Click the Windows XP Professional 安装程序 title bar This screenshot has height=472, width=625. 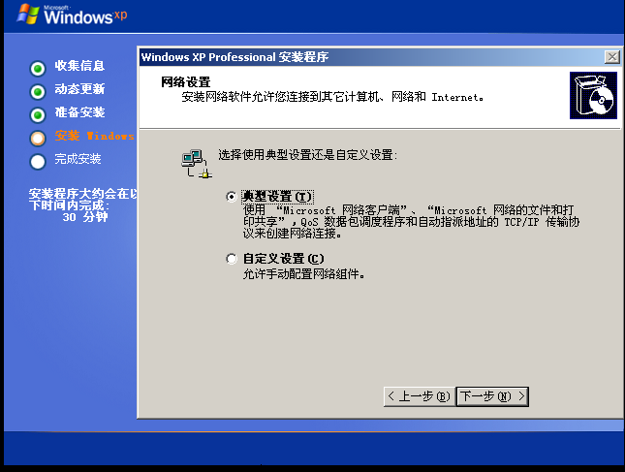371,57
